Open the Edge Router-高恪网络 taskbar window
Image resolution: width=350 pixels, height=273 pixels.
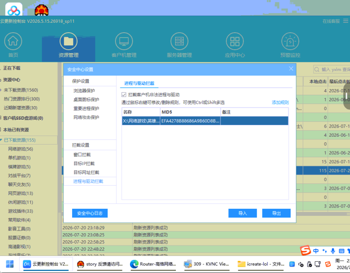pos(153,264)
